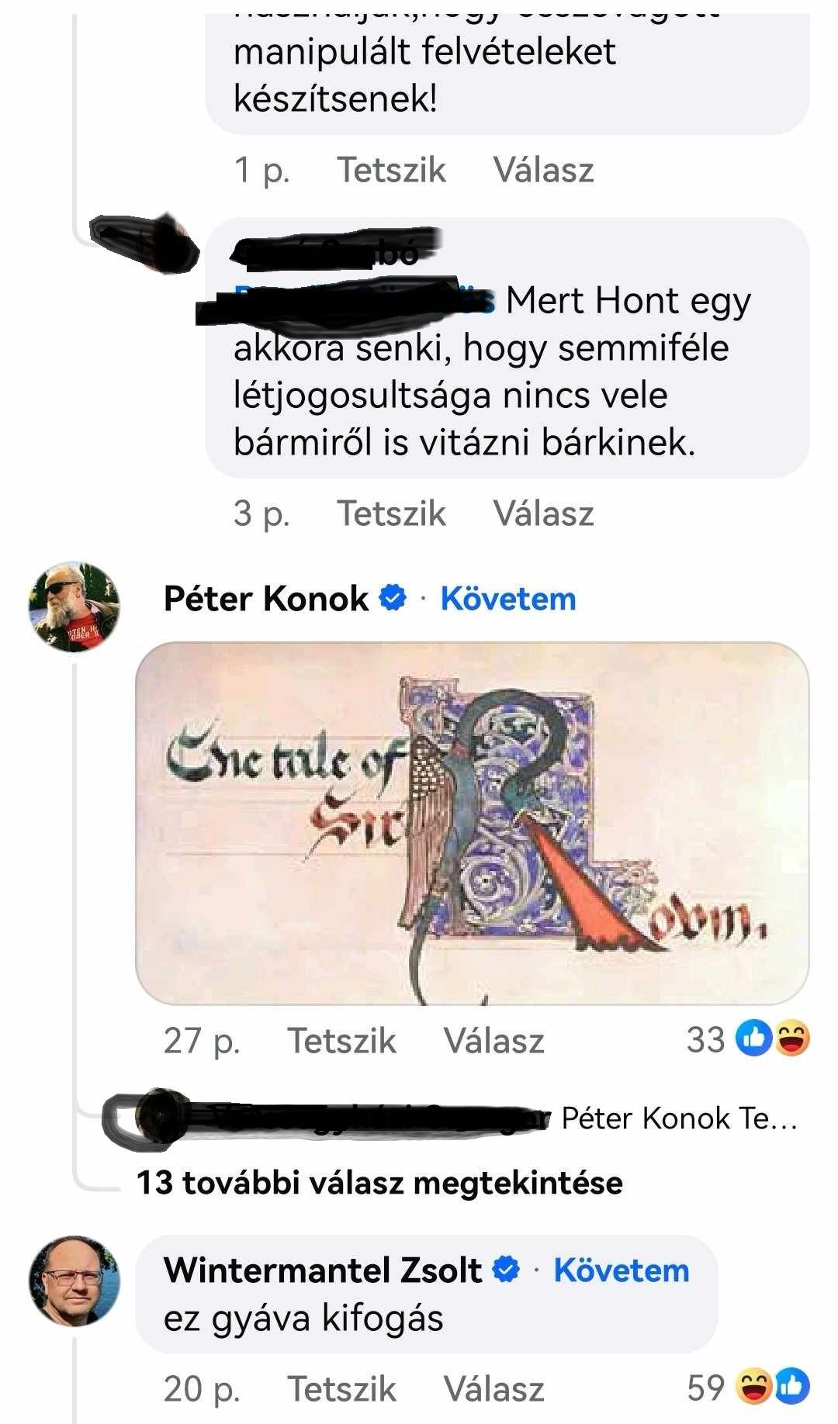View like reaction icon on Konok's comment
This screenshot has height=1424, width=838.
(754, 1039)
